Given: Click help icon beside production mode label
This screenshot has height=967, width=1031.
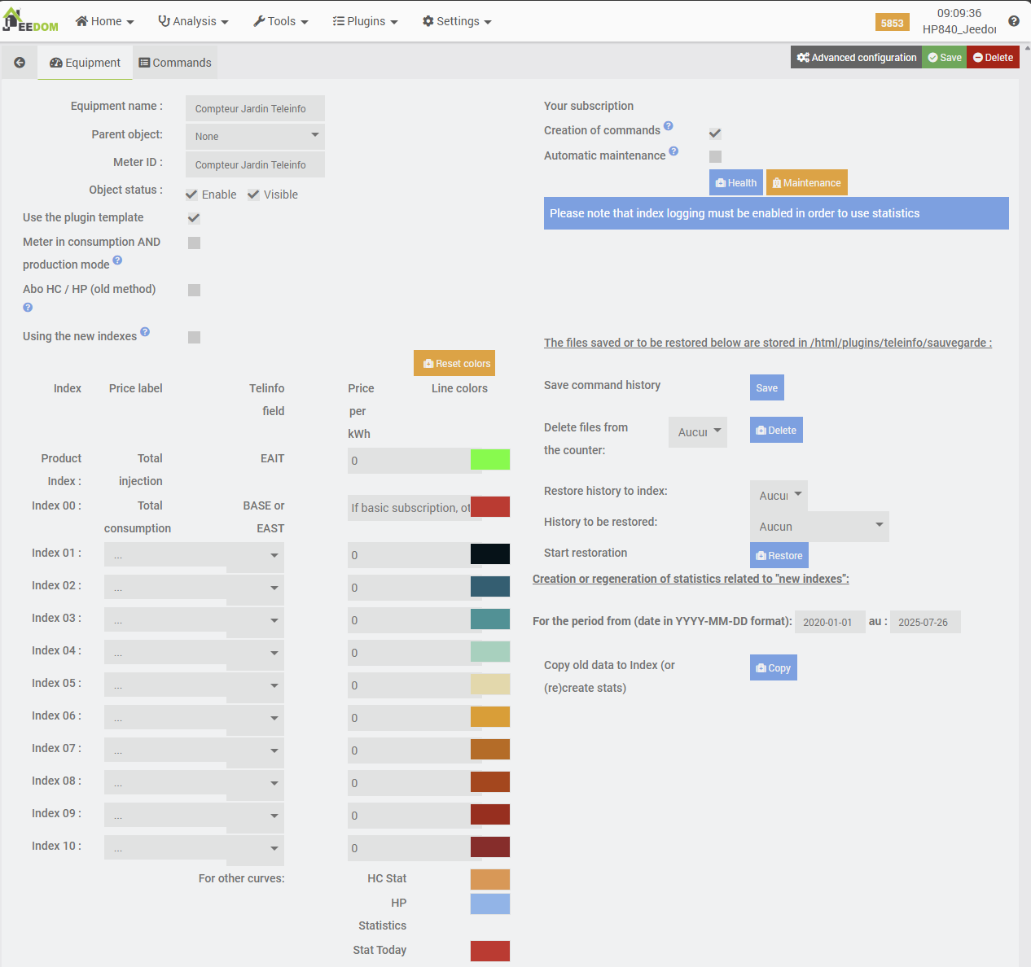Looking at the screenshot, I should (117, 260).
